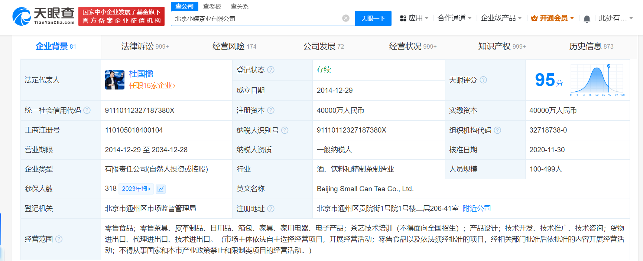Switch to the 公司发展 tab

324,46
